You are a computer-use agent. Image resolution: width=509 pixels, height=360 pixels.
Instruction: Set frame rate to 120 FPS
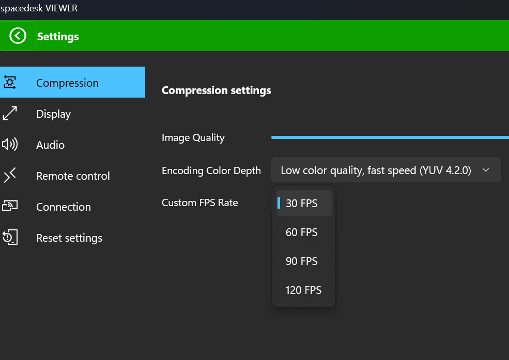click(x=303, y=290)
